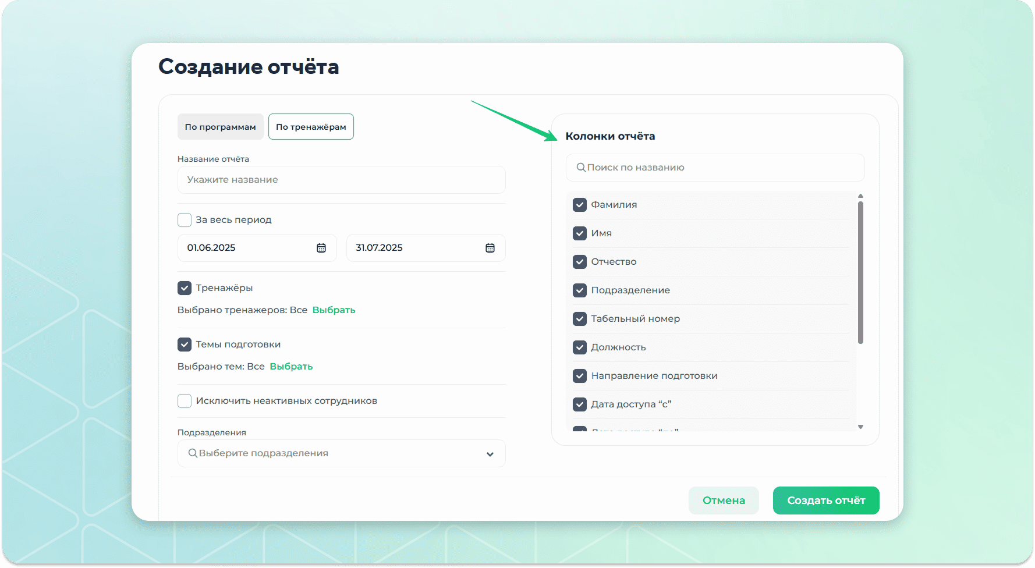The height and width of the screenshot is (568, 1035).
Task: Uncheck the "Фамилия" column checkbox
Action: [x=579, y=205]
